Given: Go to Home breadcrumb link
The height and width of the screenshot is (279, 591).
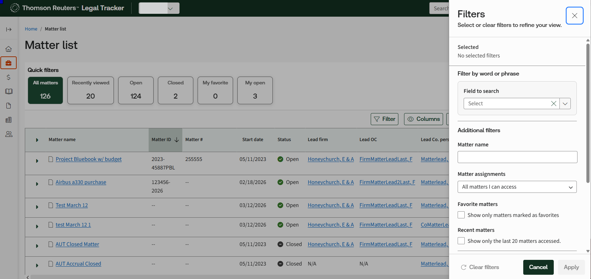Looking at the screenshot, I should (31, 29).
